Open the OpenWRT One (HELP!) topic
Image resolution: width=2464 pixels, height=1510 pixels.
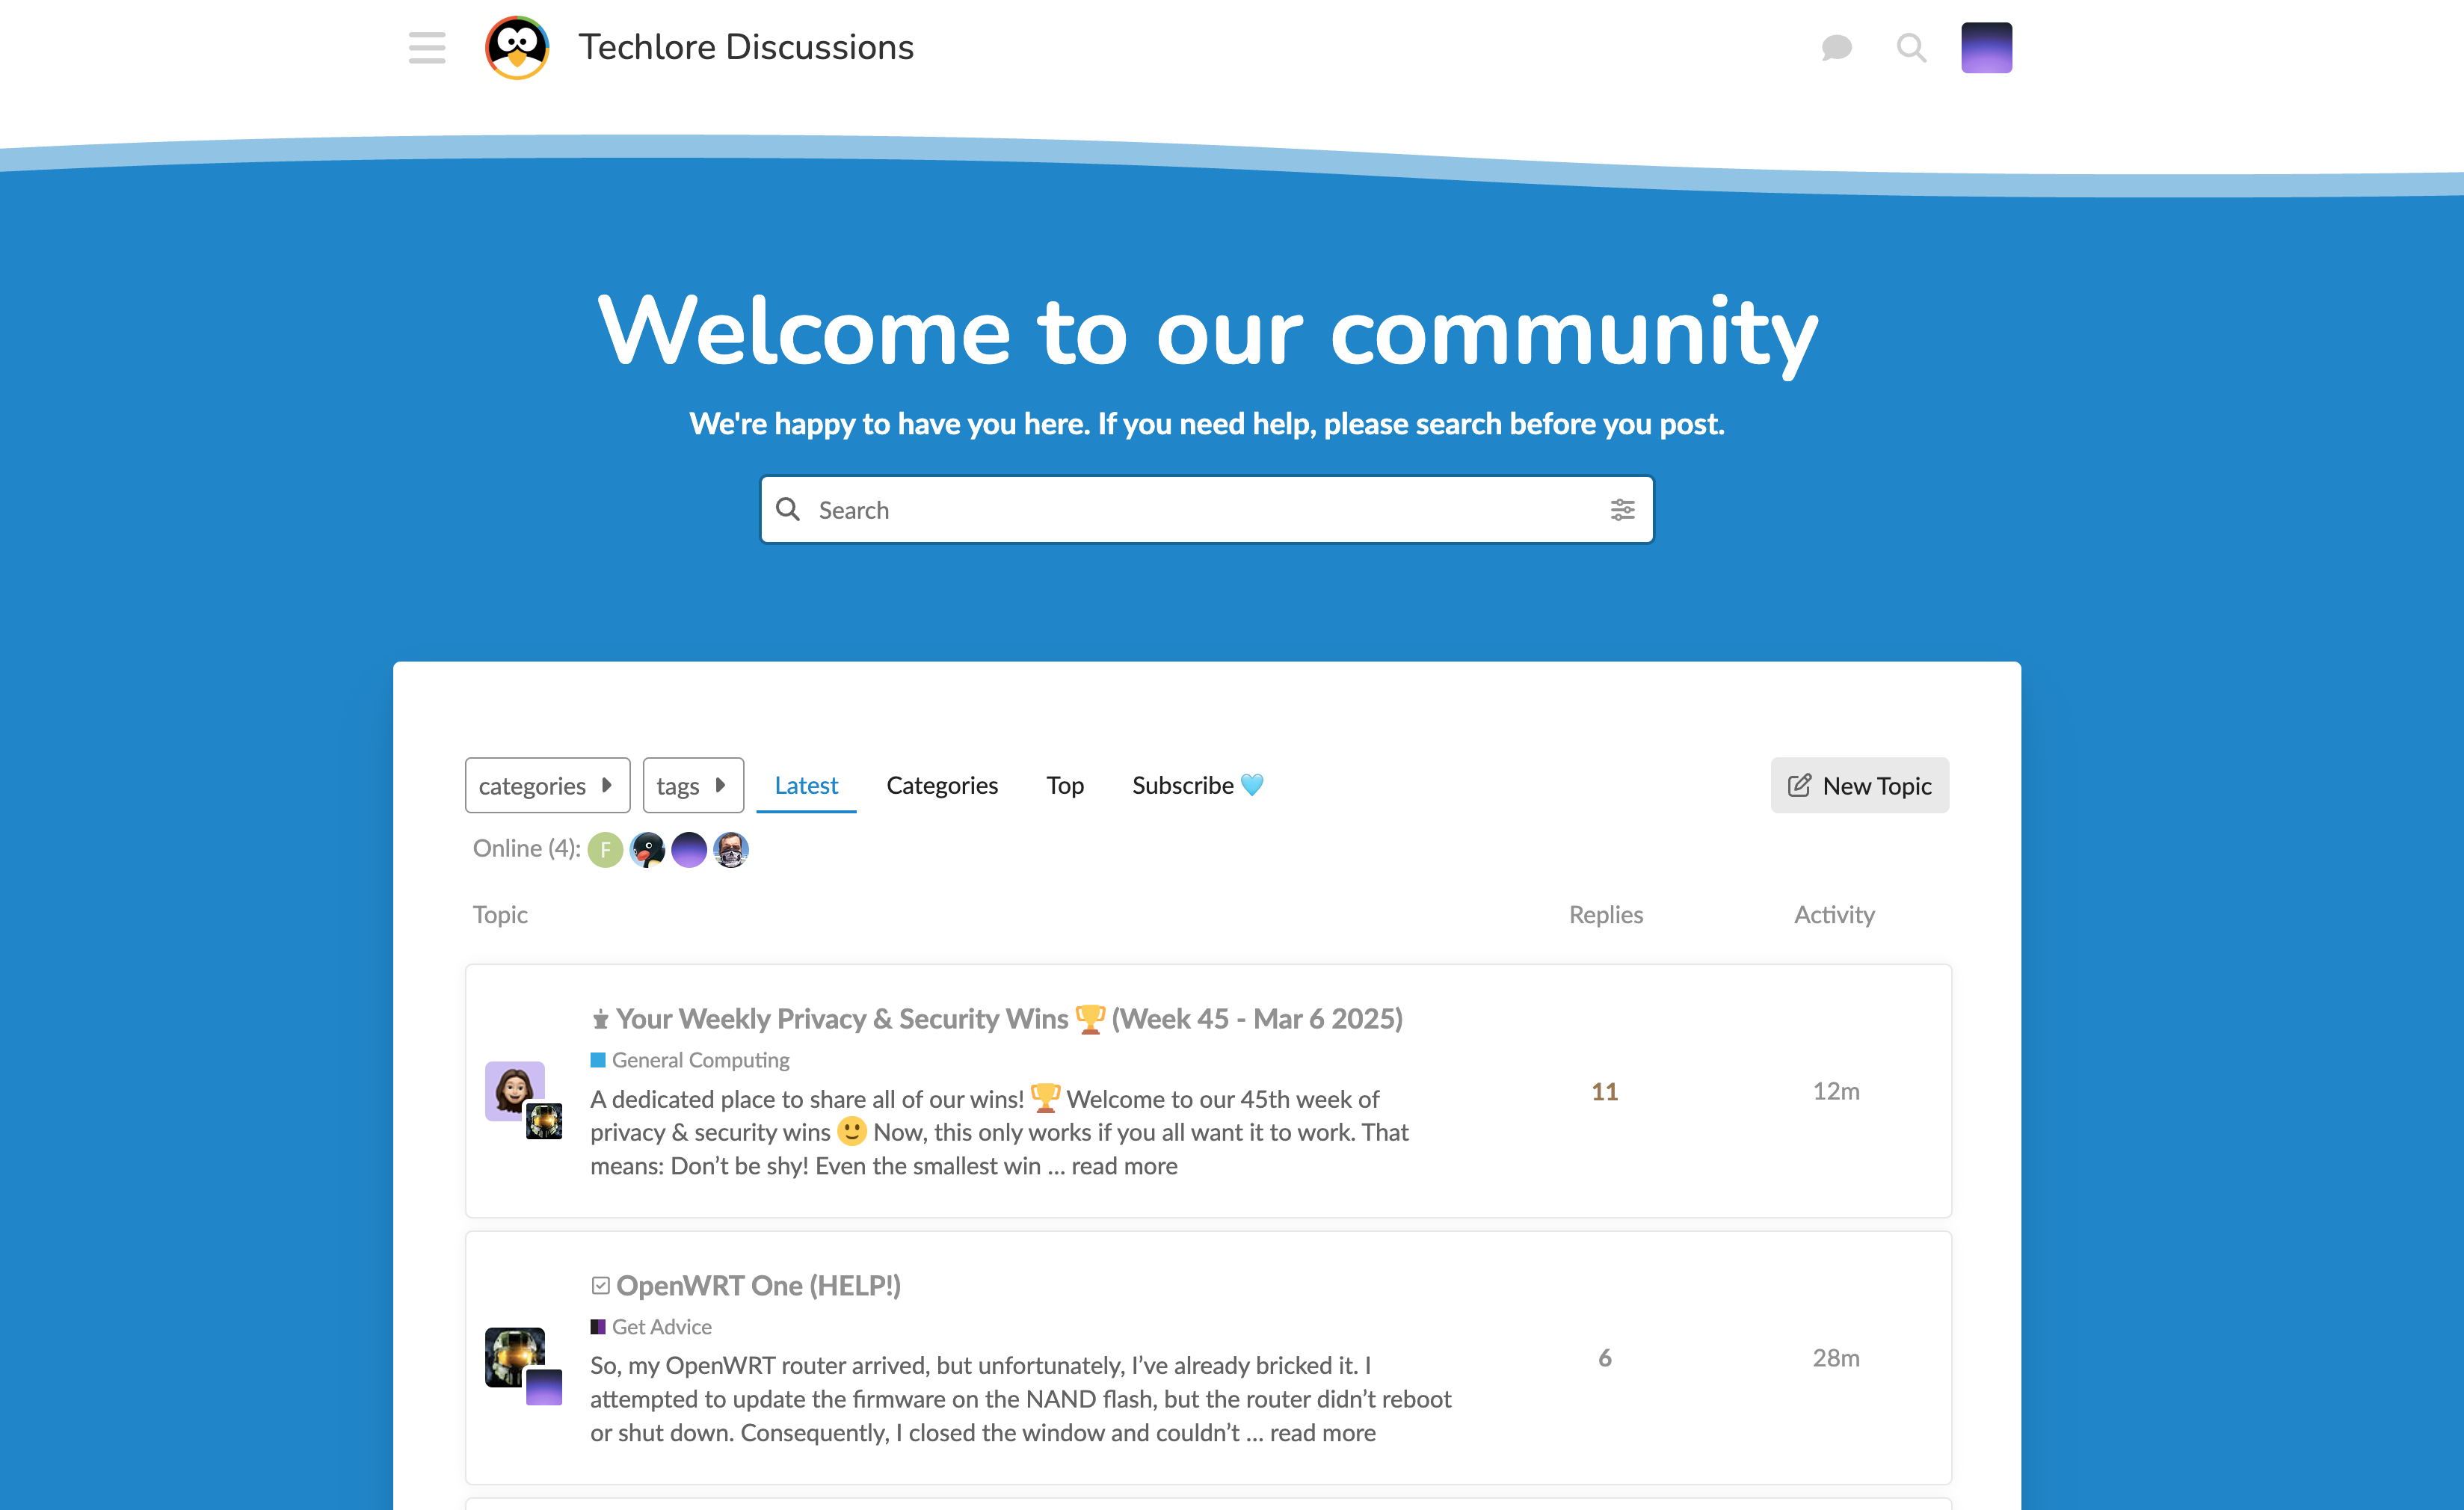(757, 1285)
